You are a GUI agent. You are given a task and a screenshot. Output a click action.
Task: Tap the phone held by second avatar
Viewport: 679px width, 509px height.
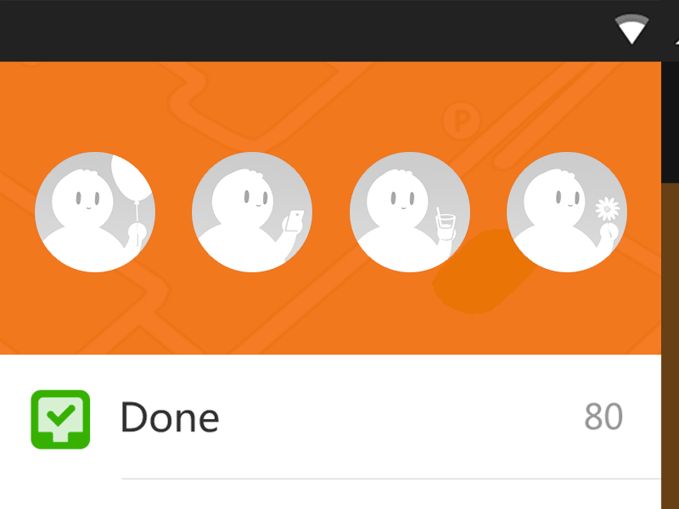point(295,221)
